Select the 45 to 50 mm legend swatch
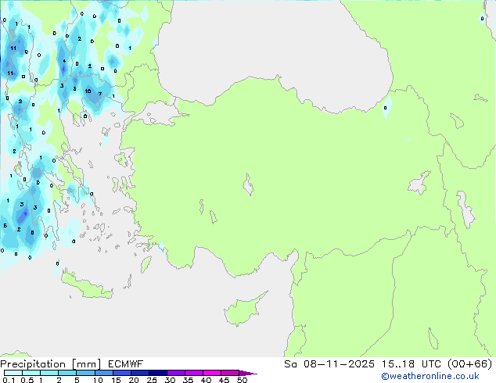 pos(230,373)
